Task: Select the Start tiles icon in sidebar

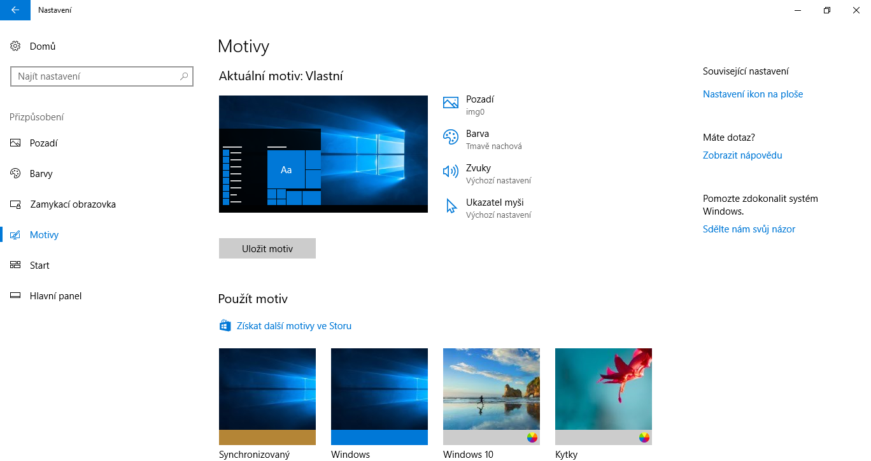Action: tap(16, 266)
